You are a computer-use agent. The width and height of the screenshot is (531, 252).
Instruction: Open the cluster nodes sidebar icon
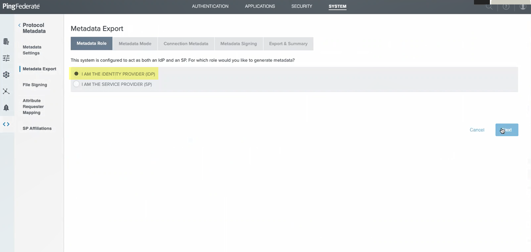[x=6, y=91]
